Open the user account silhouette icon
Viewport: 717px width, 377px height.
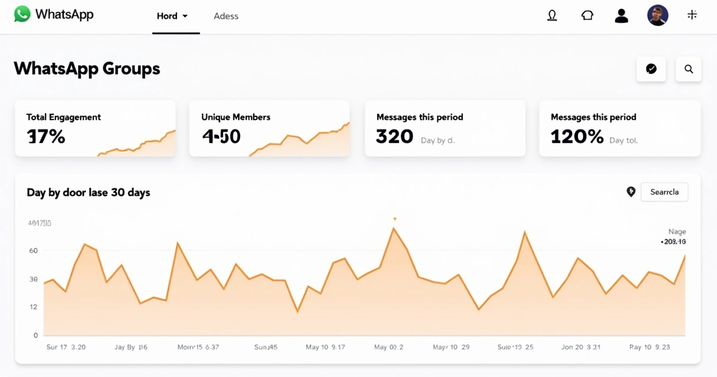[621, 16]
